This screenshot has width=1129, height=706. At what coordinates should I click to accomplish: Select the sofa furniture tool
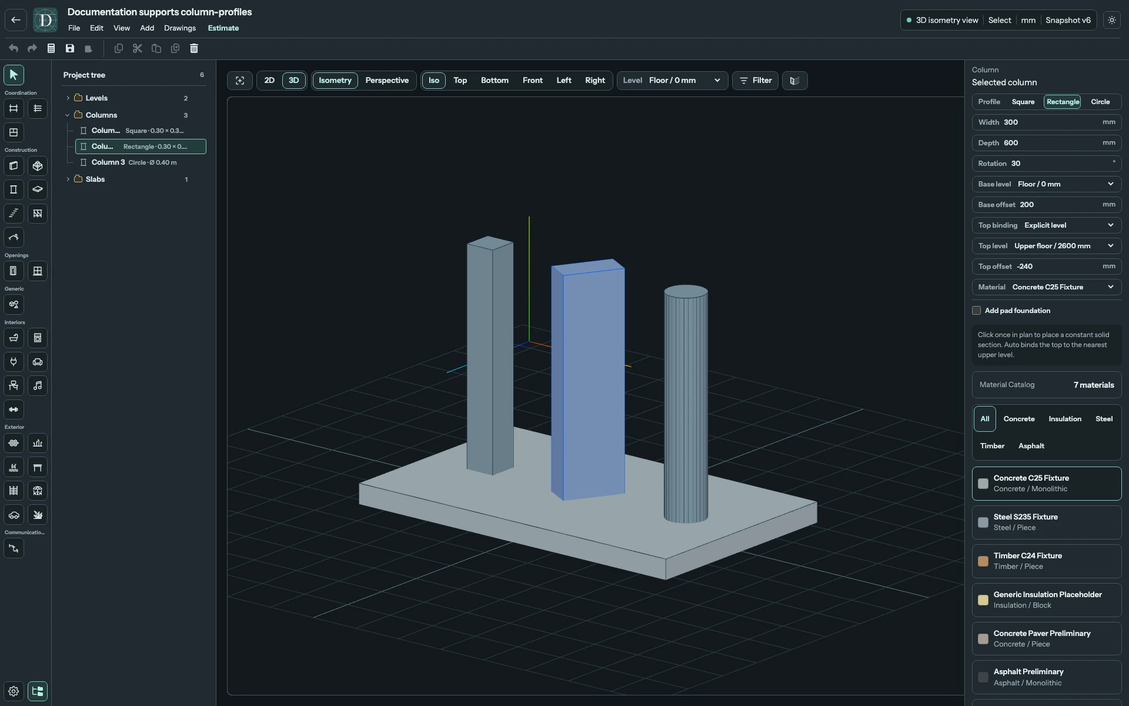click(x=38, y=362)
